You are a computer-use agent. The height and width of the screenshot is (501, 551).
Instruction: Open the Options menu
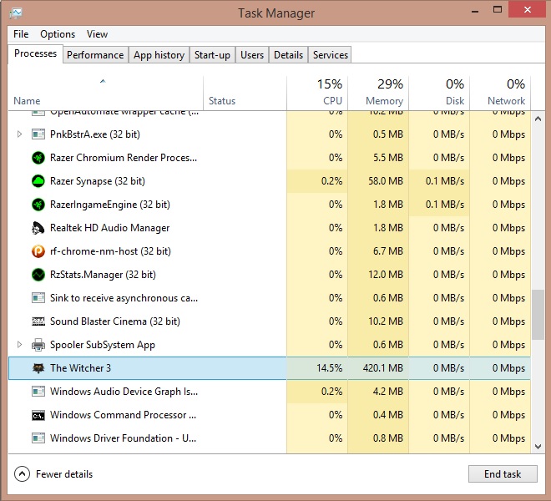[58, 34]
